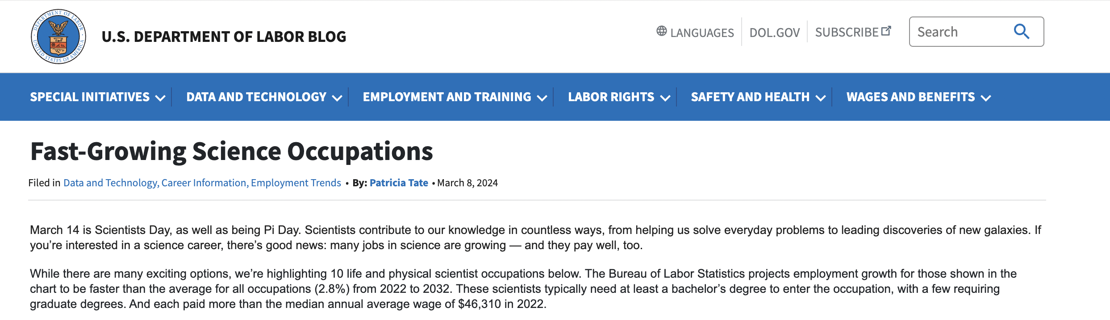1110x320 pixels.
Task: Click the globe icon beside Languages
Action: coord(661,31)
